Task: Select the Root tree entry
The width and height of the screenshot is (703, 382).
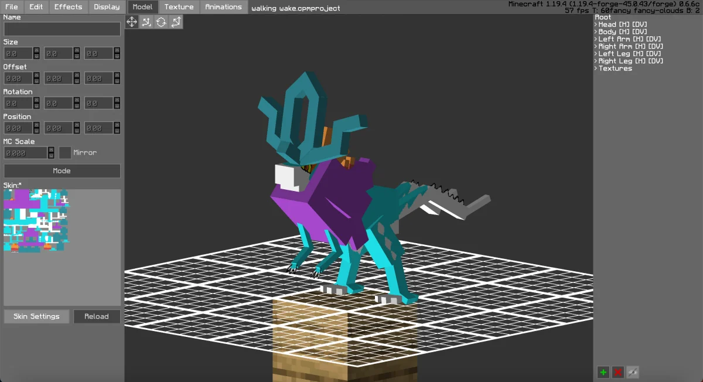Action: (x=603, y=18)
